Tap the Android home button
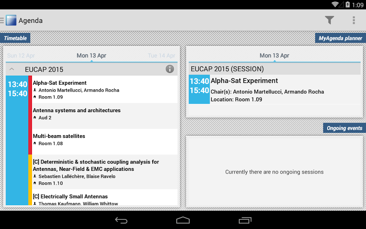 pyautogui.click(x=183, y=220)
